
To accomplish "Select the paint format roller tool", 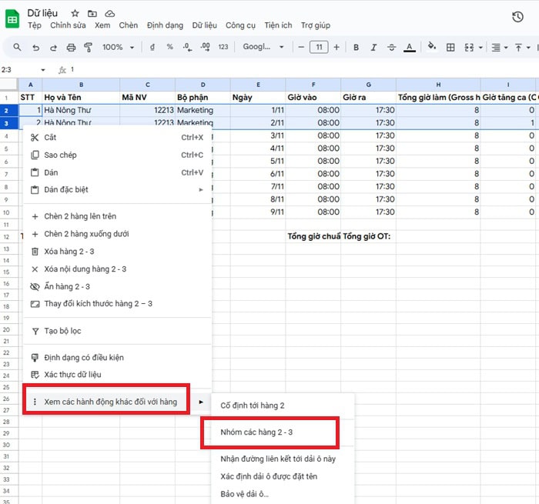I will [x=88, y=48].
